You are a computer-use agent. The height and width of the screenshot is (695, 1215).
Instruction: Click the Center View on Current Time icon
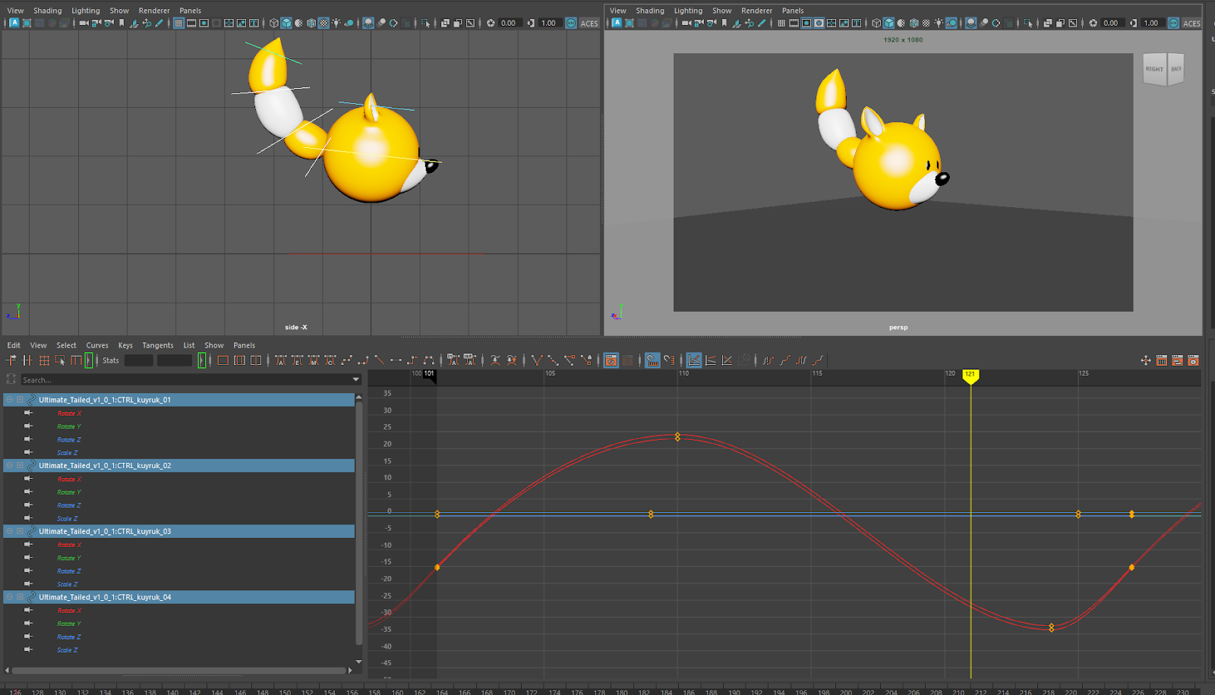point(256,360)
